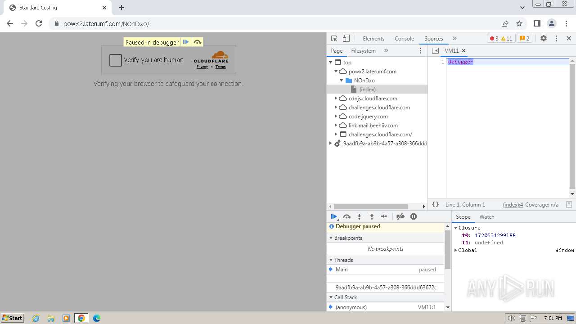
Task: Expand challenges.cloudflare.com/ frame node
Action: (336, 135)
